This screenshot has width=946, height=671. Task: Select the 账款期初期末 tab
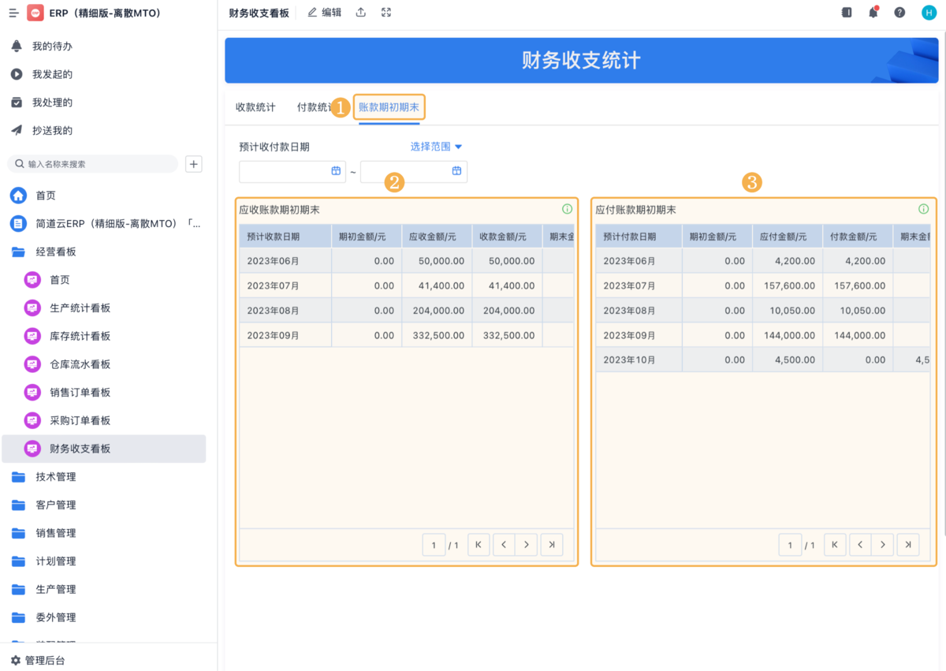coord(389,107)
